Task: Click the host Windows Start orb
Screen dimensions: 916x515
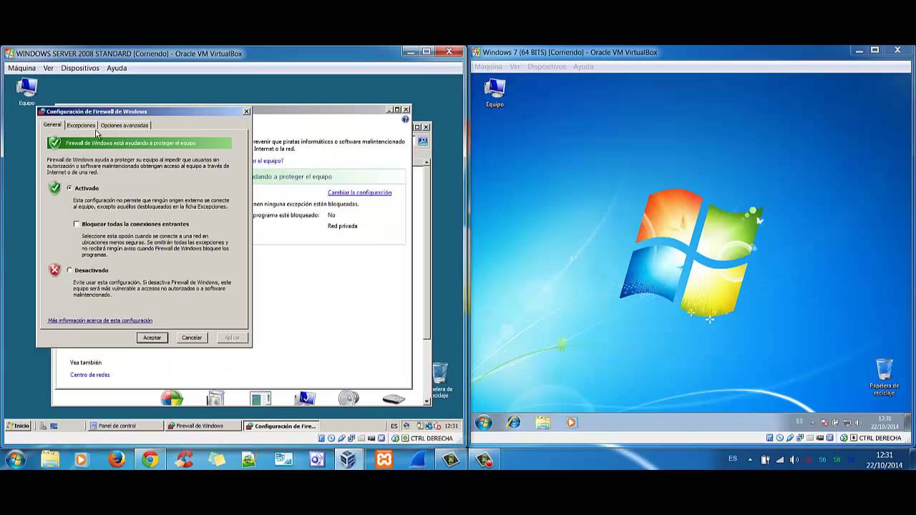Action: pos(16,458)
